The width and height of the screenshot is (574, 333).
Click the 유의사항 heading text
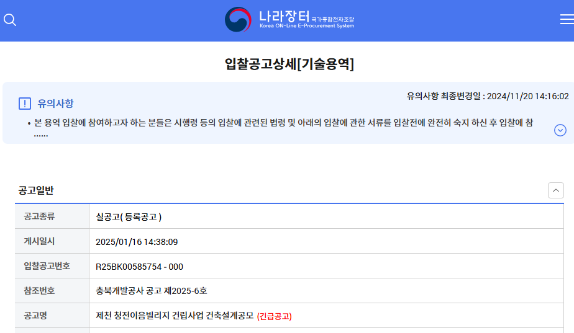(56, 104)
